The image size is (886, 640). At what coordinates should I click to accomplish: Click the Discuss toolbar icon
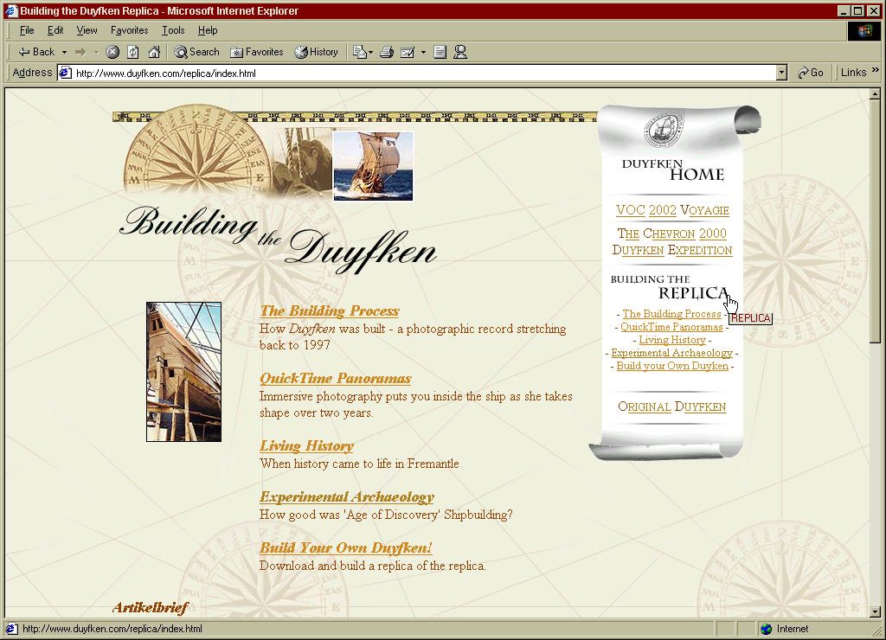click(440, 52)
